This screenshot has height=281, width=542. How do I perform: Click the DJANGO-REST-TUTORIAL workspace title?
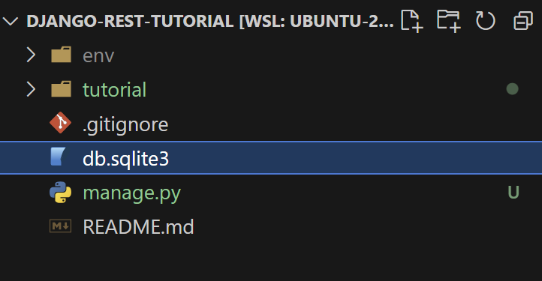[x=209, y=22]
